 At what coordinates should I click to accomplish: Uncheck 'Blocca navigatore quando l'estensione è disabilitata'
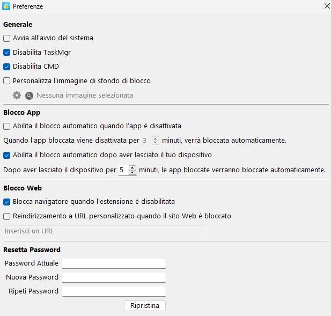7,202
